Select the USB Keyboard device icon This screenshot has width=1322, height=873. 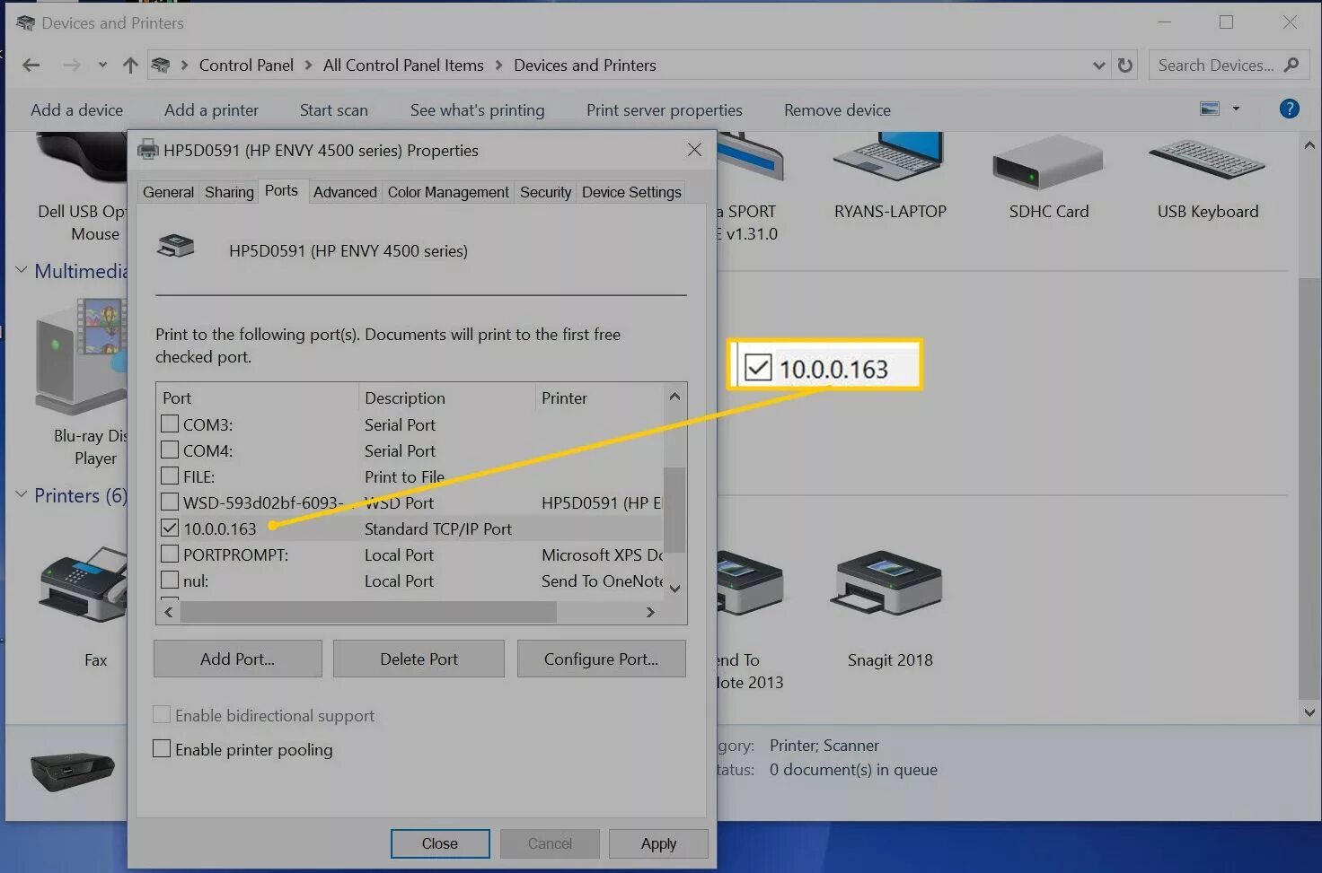click(1207, 160)
